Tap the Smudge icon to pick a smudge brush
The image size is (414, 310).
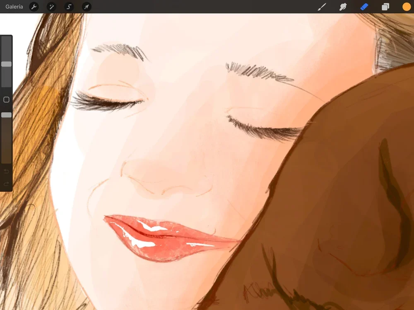click(x=342, y=6)
